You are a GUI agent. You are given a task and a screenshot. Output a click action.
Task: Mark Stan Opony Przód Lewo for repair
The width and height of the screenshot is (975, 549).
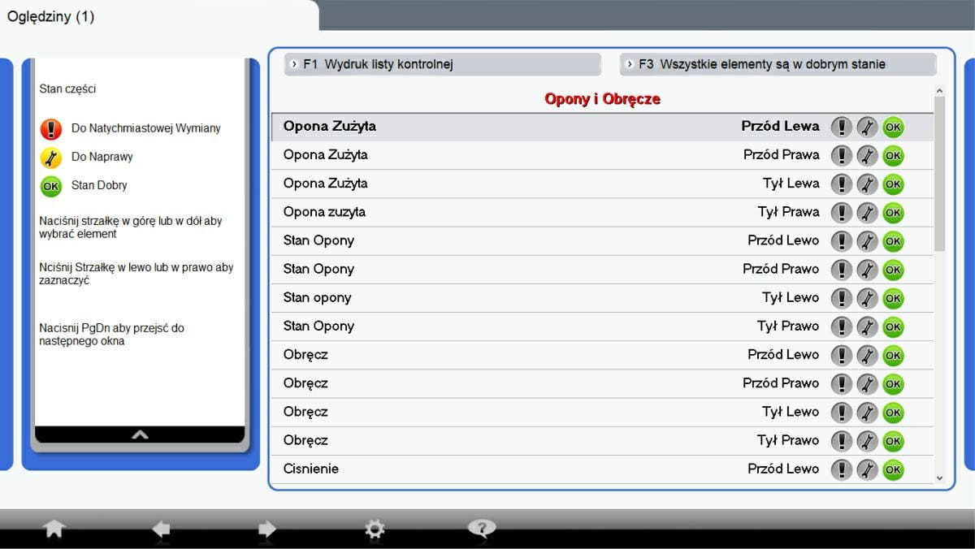coord(868,240)
